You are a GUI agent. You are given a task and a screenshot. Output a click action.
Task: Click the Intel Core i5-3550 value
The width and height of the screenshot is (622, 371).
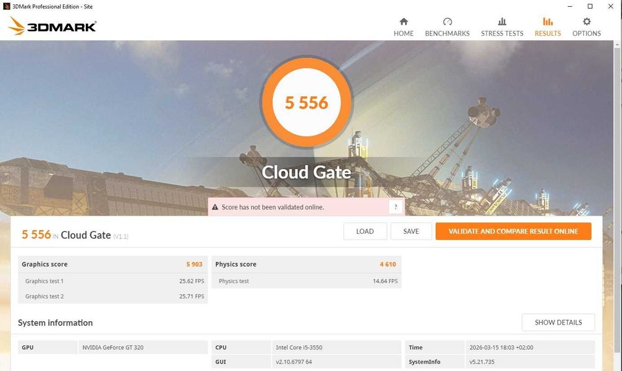(x=299, y=347)
